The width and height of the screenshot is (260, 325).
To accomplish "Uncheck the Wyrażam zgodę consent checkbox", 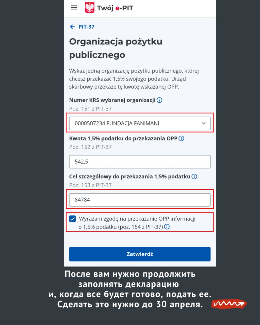I will point(73,219).
